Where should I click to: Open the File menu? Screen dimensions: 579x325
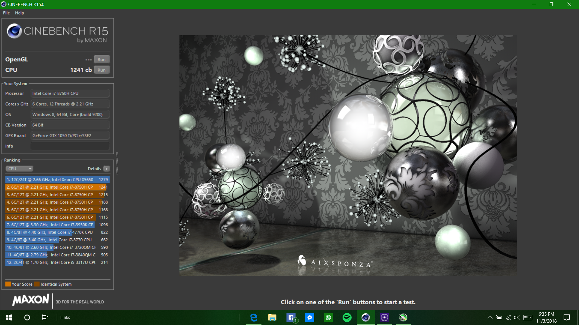click(6, 13)
